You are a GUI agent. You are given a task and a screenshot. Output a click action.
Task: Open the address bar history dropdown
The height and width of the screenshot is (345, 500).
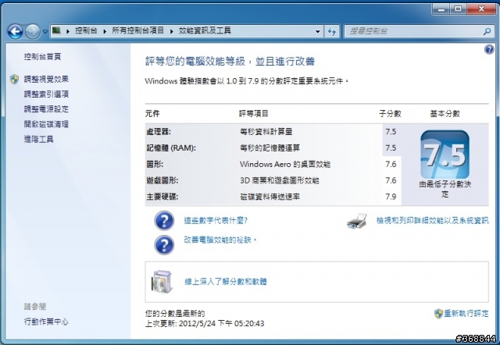[x=318, y=31]
